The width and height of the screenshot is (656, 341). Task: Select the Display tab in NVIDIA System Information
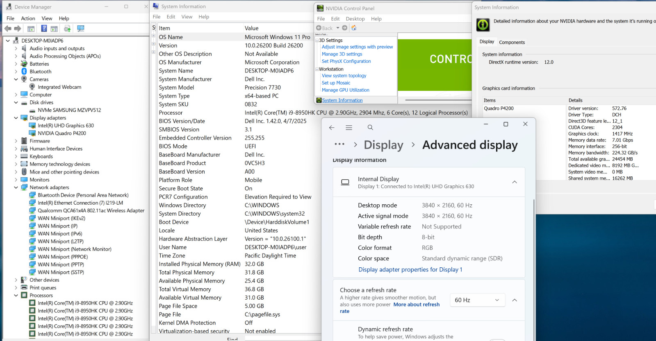coord(487,42)
